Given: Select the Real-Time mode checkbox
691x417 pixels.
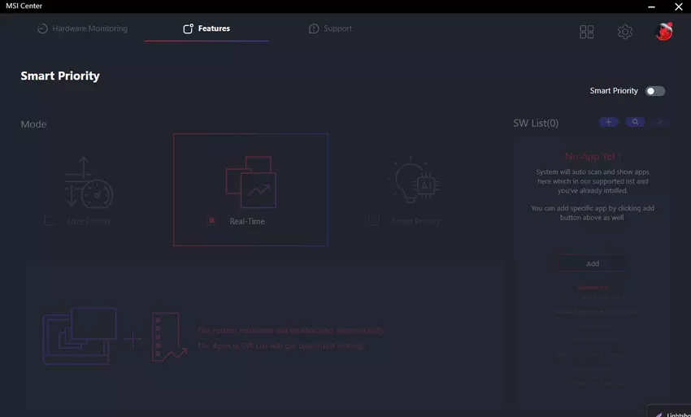Looking at the screenshot, I should coord(212,221).
